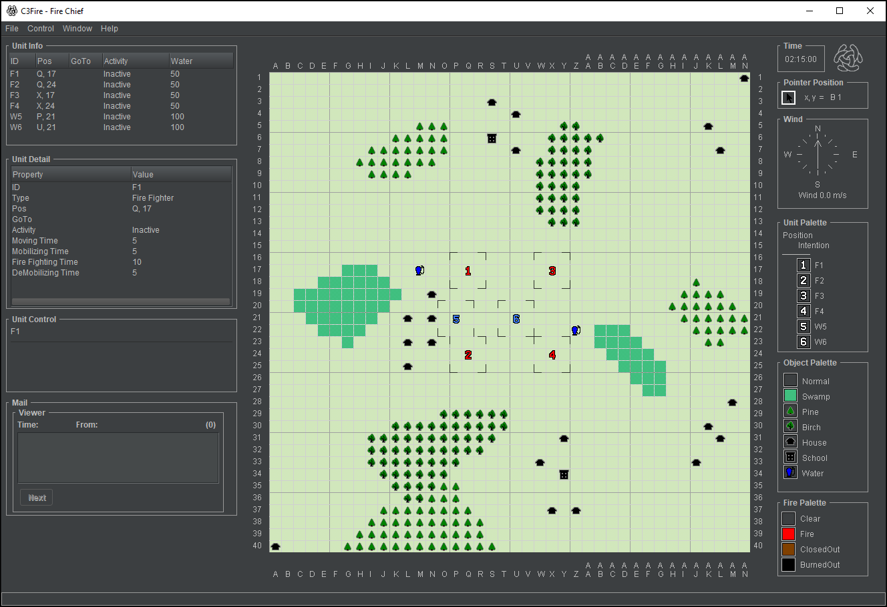The image size is (887, 607).
Task: Select the W5 row in Unit Info
Action: [x=122, y=117]
